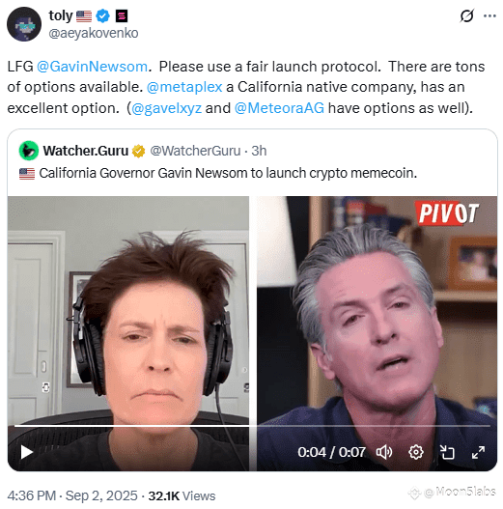This screenshot has width=503, height=509.
Task: Mute the video via the speaker icon
Action: coord(384,452)
